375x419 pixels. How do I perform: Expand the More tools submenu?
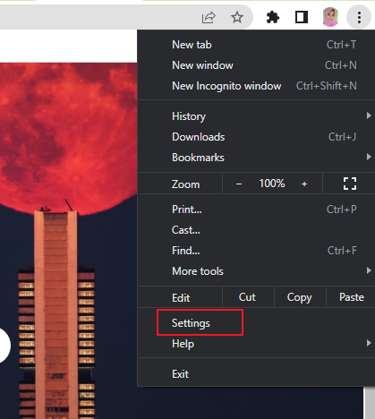pos(257,271)
